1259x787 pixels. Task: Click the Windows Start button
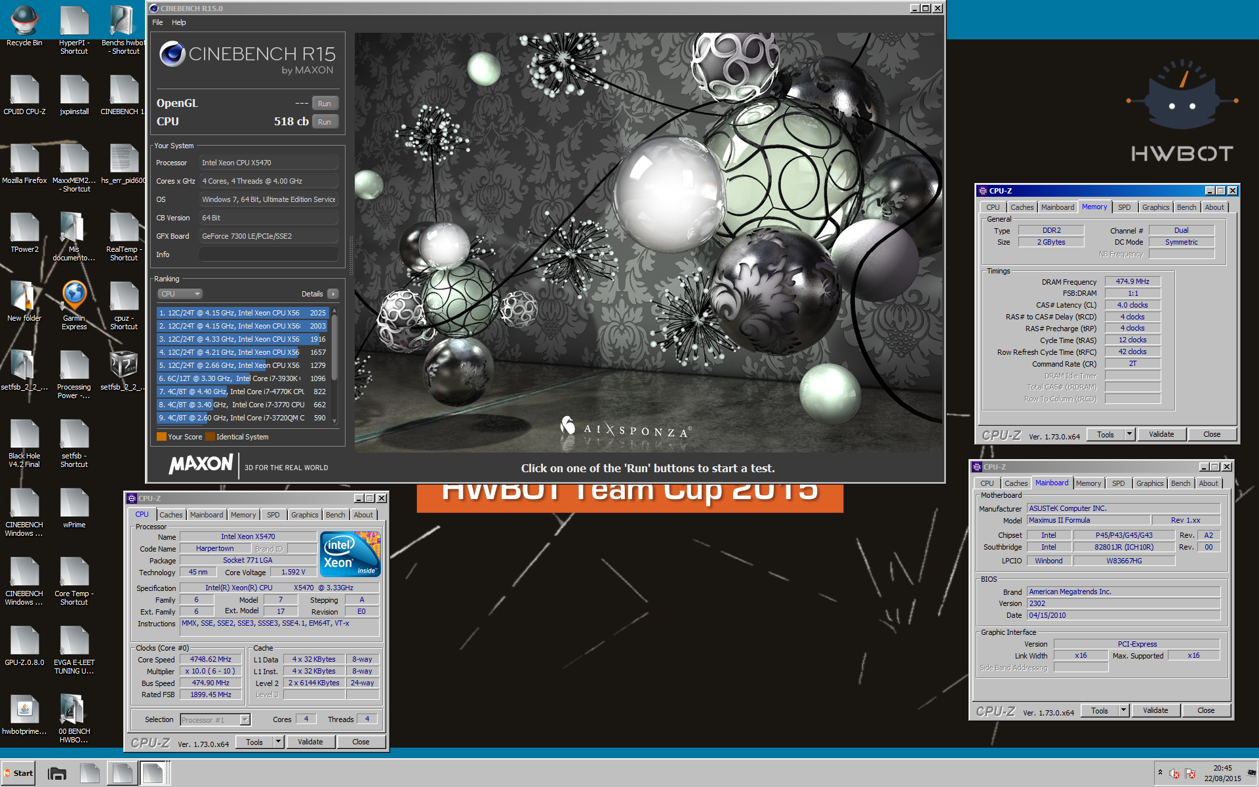click(x=18, y=773)
